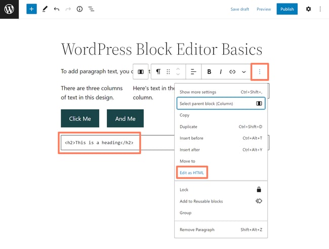Click the WordPress logo icon

point(9,9)
